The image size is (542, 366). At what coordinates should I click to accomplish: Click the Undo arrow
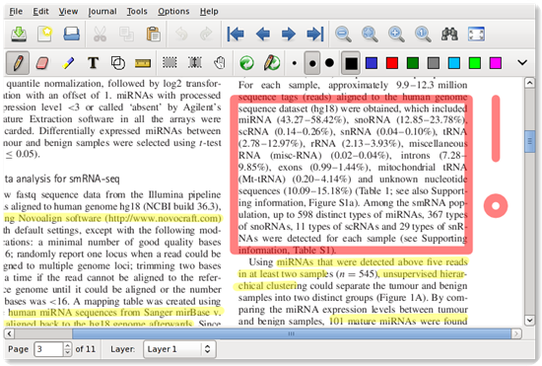pos(181,34)
